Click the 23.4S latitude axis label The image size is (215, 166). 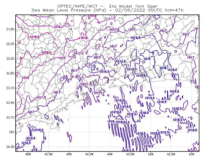coord(10,103)
